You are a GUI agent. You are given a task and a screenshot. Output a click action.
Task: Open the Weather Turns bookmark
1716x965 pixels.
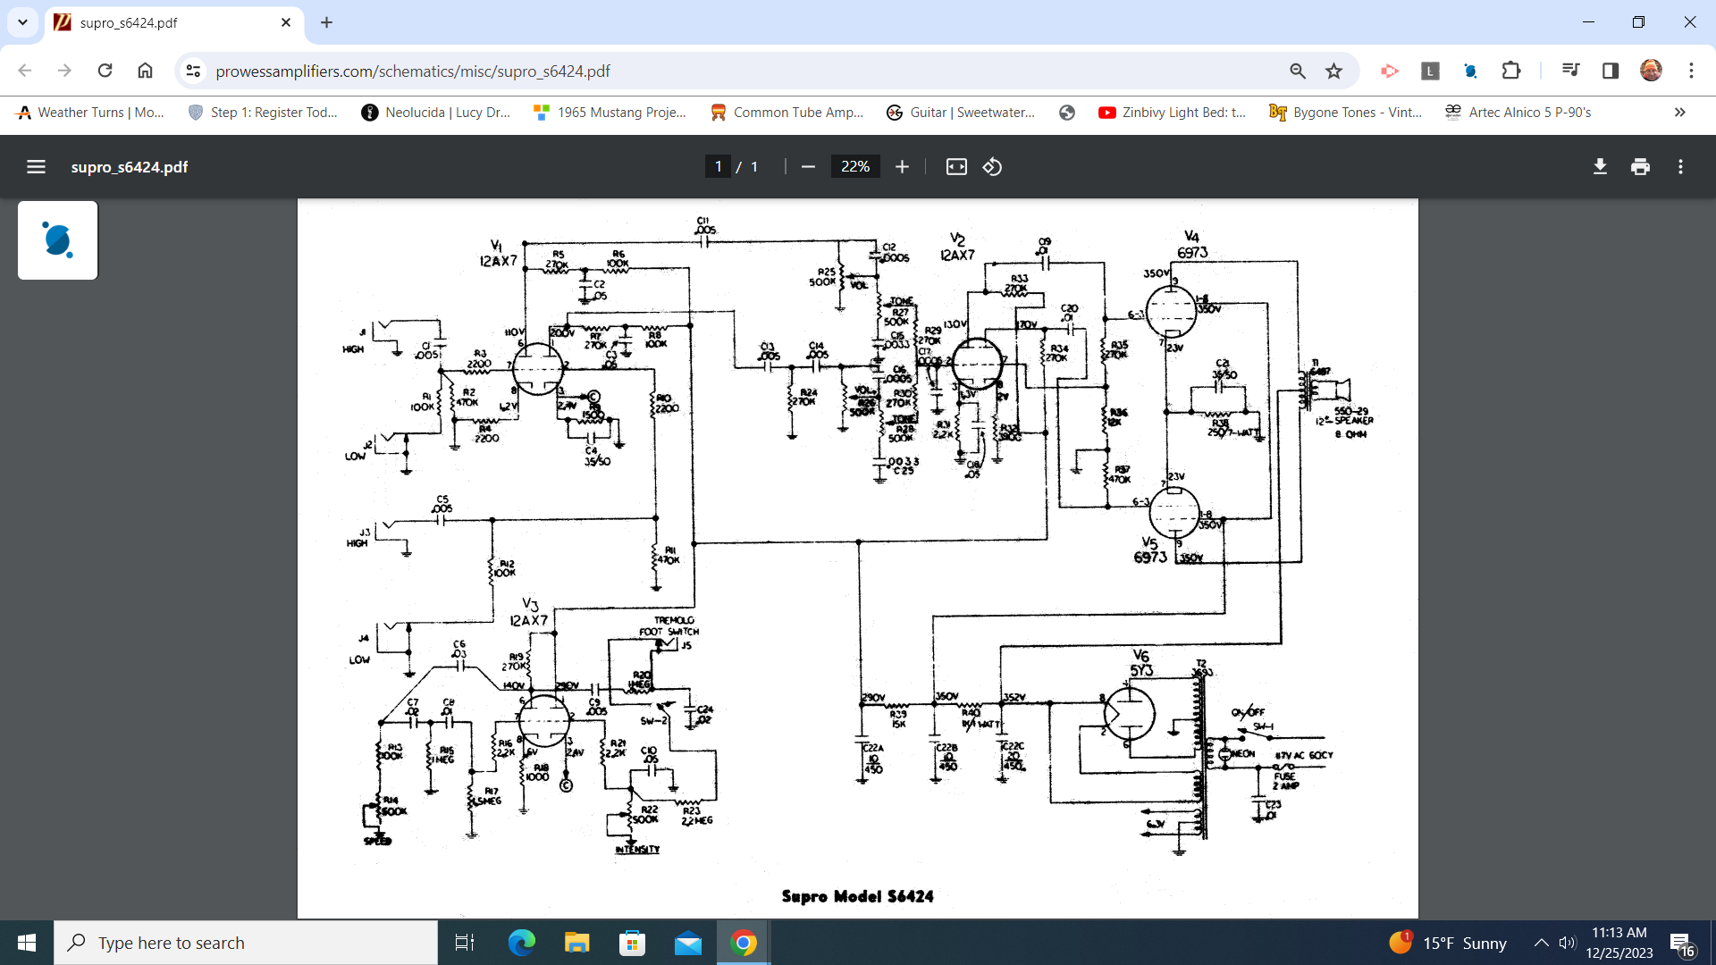90,113
